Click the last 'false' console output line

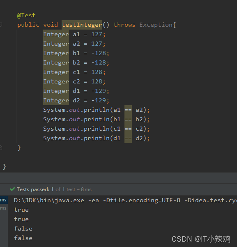[23, 238]
